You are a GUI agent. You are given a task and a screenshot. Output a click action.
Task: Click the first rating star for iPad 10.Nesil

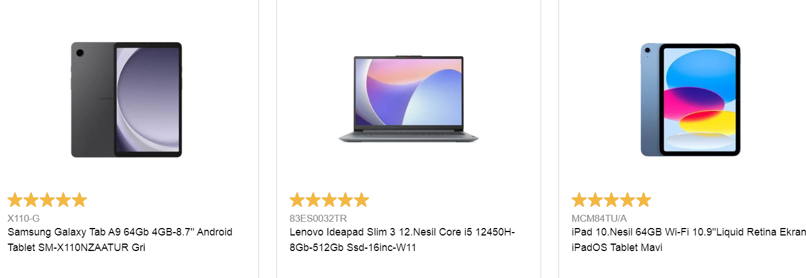coord(579,200)
